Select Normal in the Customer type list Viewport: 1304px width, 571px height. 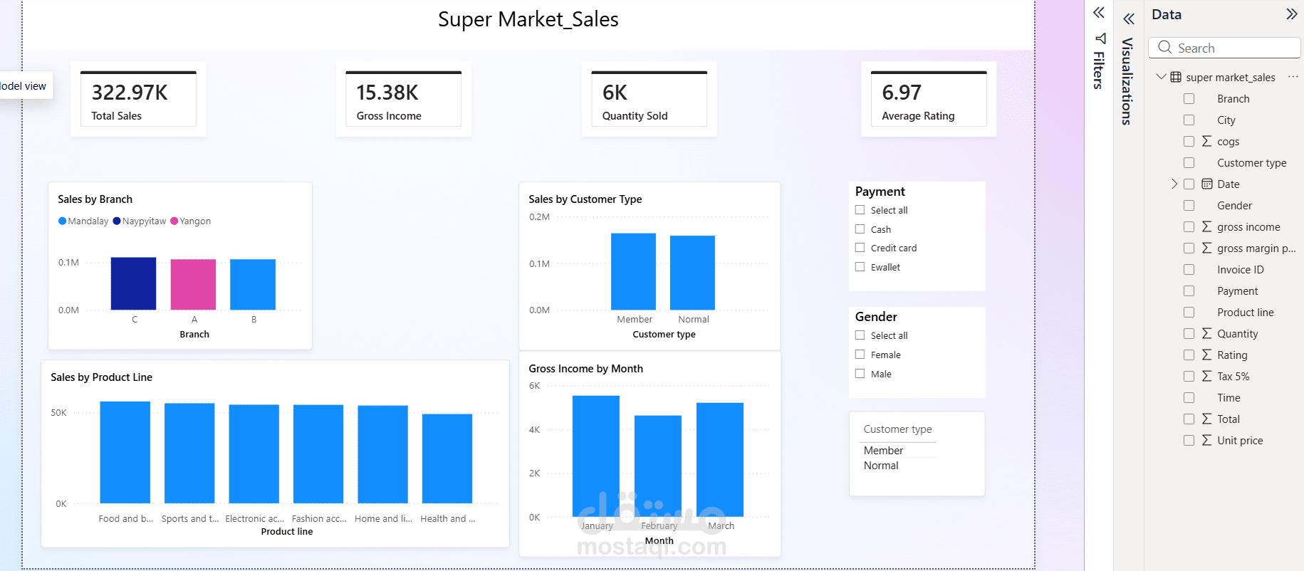(x=881, y=465)
